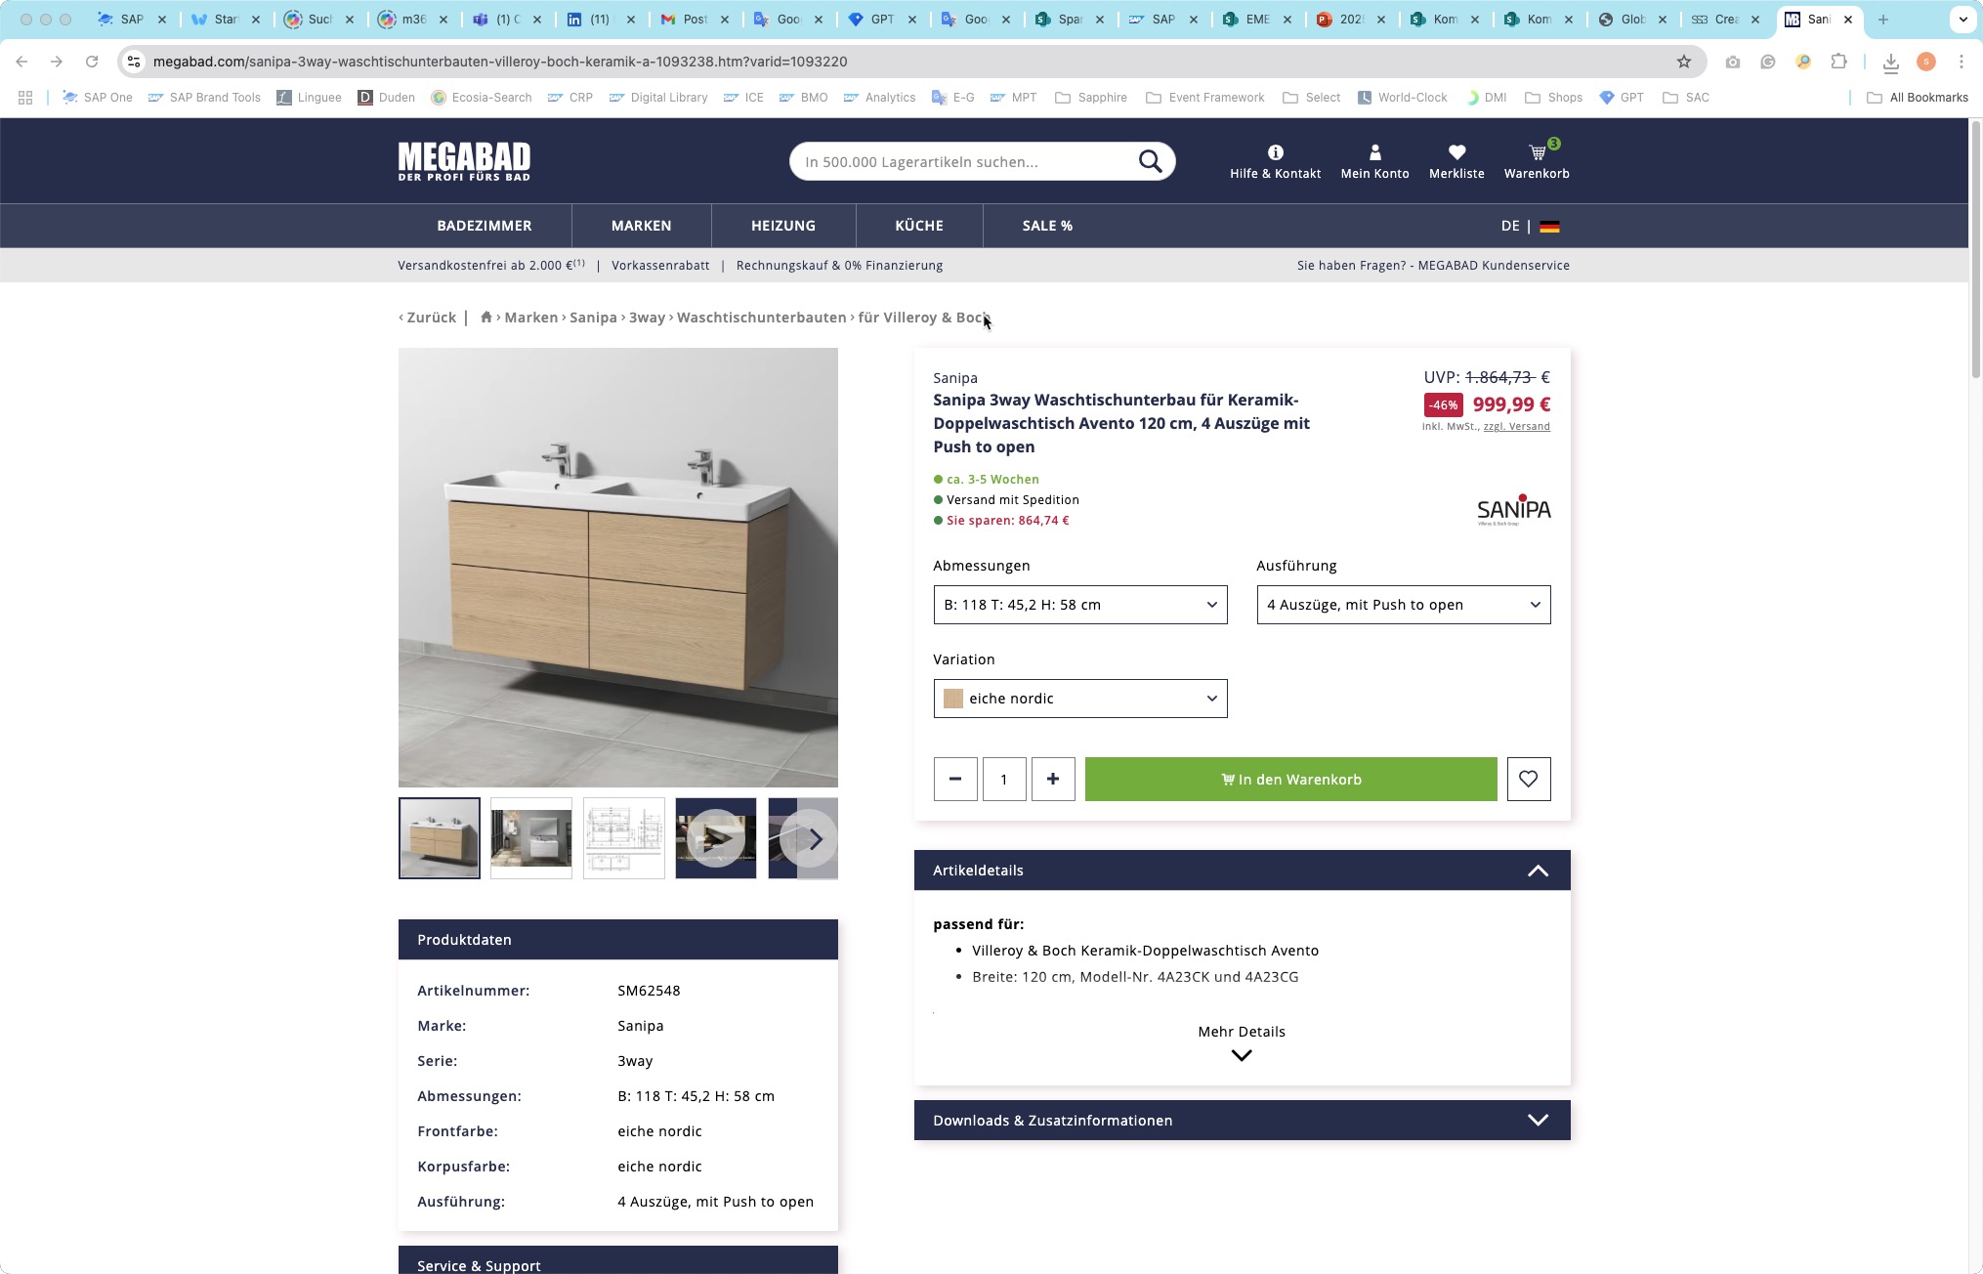The width and height of the screenshot is (1983, 1274).
Task: Click the In den Warenkorb button
Action: [1290, 779]
